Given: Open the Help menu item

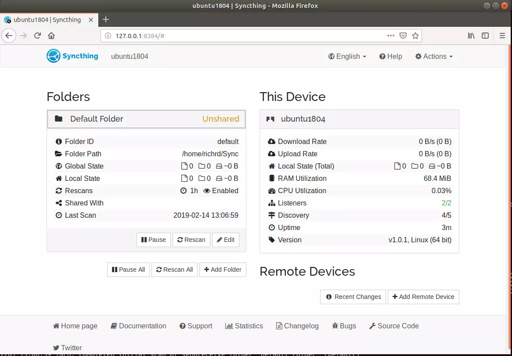Looking at the screenshot, I should click(390, 56).
